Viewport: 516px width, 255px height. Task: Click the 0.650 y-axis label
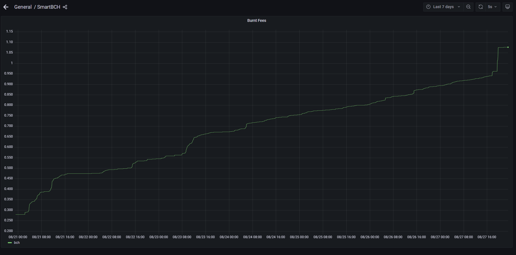[x=9, y=136]
